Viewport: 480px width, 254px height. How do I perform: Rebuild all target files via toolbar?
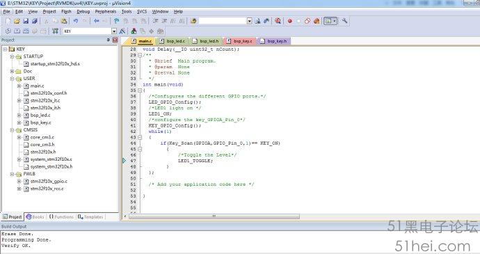click(26, 31)
